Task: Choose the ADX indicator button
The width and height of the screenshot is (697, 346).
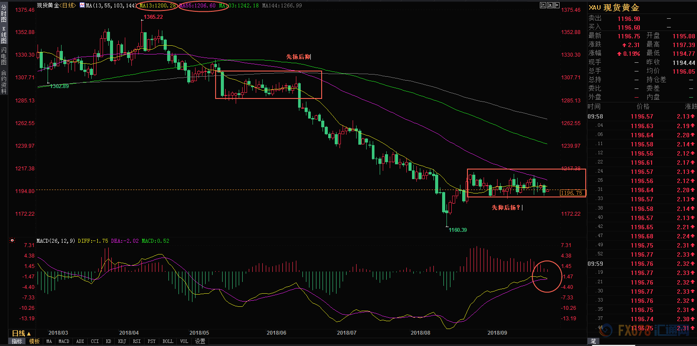Action: point(80,341)
